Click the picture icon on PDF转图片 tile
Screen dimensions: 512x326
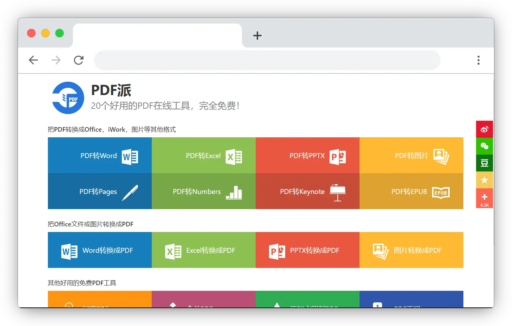click(442, 157)
